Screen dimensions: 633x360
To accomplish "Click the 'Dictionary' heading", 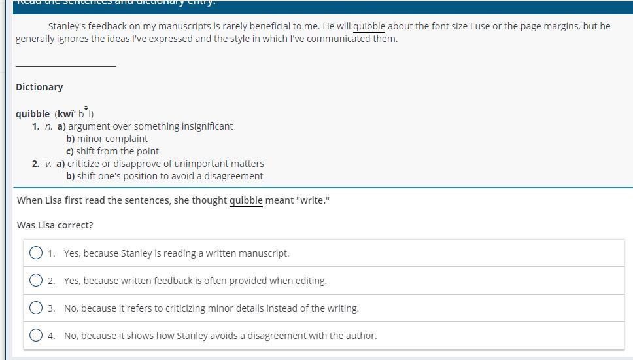I will point(39,87).
